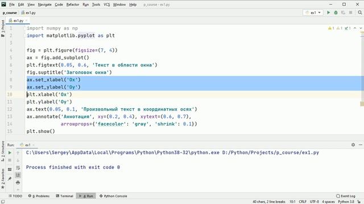The width and height of the screenshot is (364, 204).
Task: Click the first warning indicator in editor
Action: pos(331,28)
